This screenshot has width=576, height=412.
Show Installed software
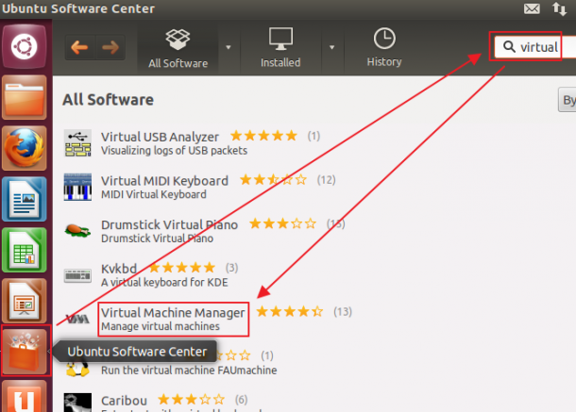click(x=280, y=47)
